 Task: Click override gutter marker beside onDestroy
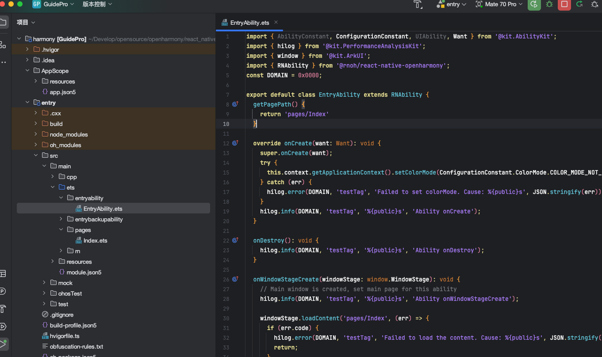pyautogui.click(x=235, y=240)
